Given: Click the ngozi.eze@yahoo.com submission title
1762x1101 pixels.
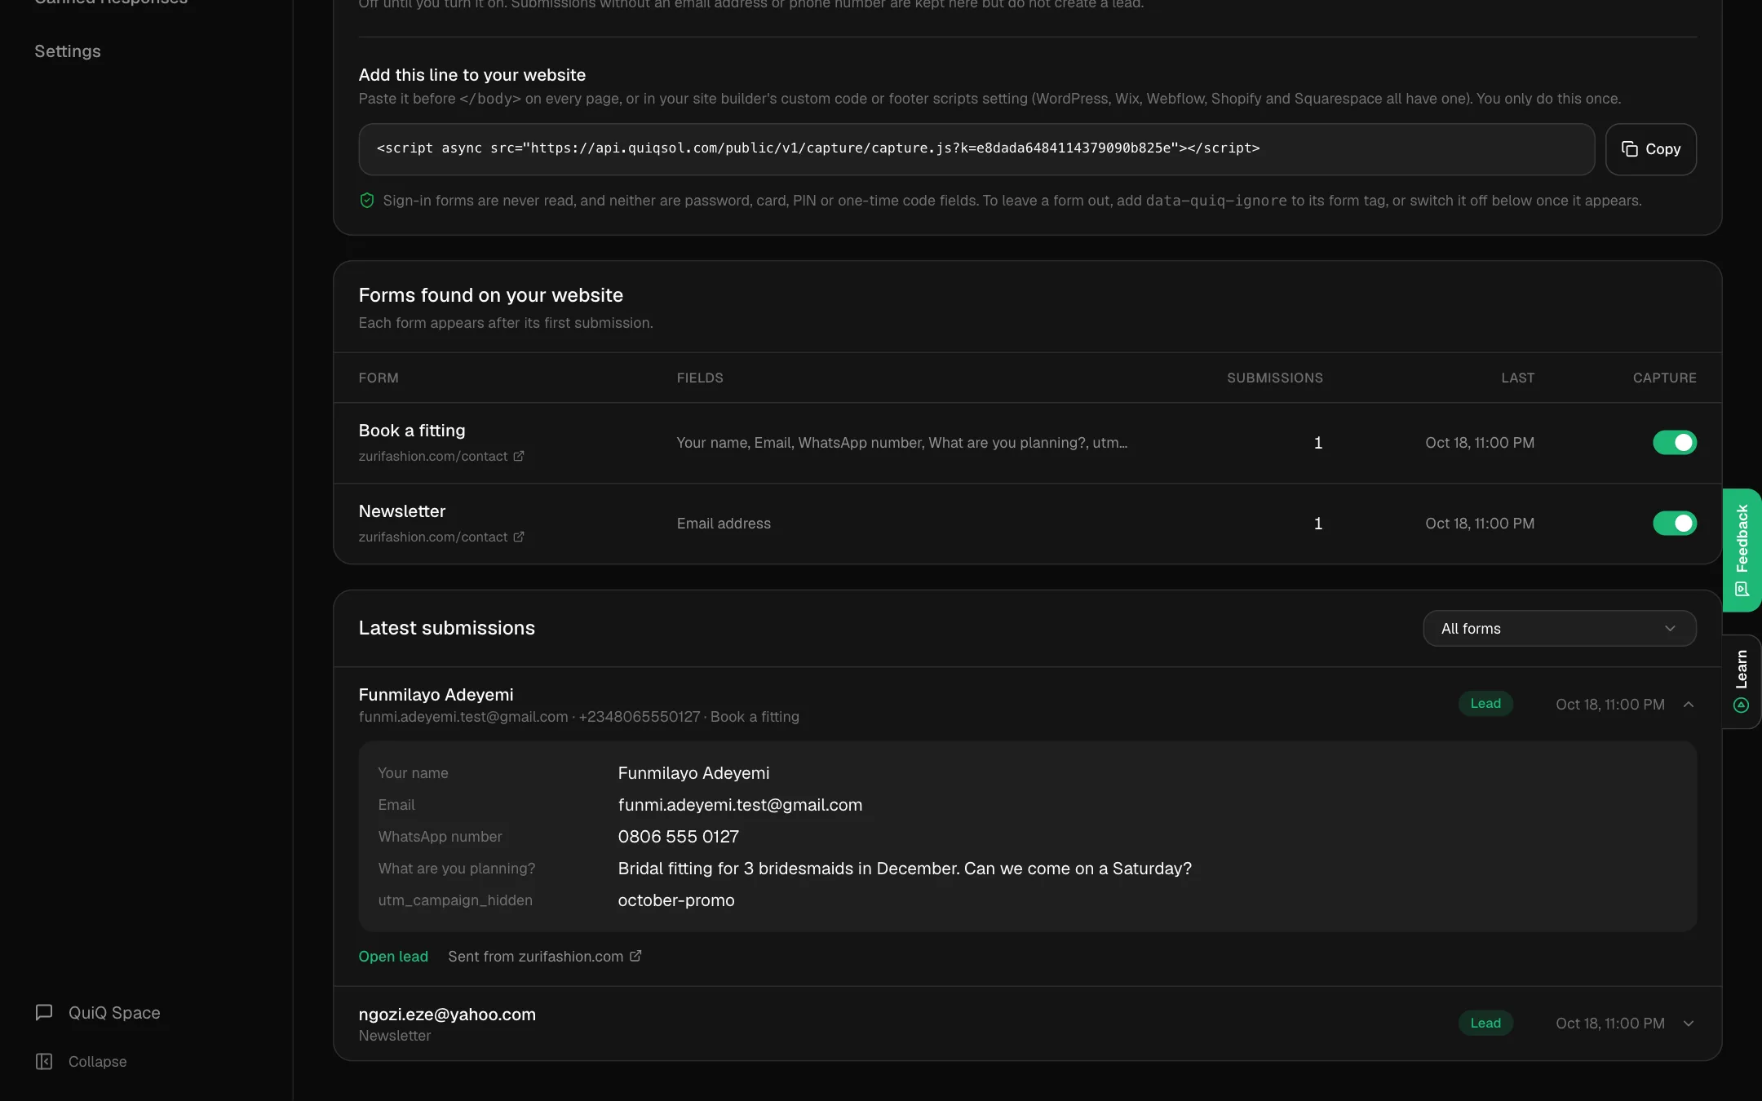Looking at the screenshot, I should click(x=447, y=1015).
